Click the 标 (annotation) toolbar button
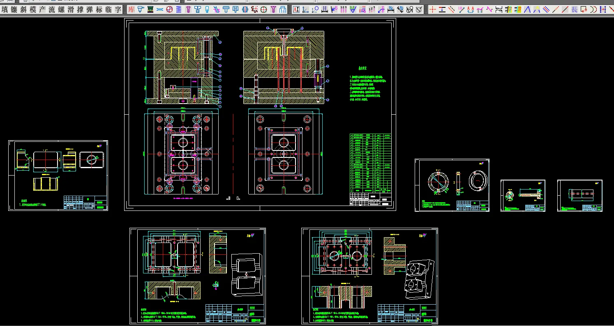 (x=99, y=9)
